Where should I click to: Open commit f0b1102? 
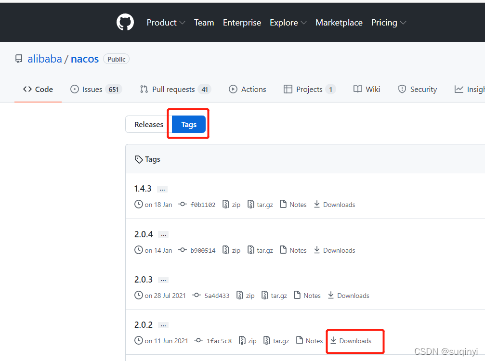(x=197, y=205)
